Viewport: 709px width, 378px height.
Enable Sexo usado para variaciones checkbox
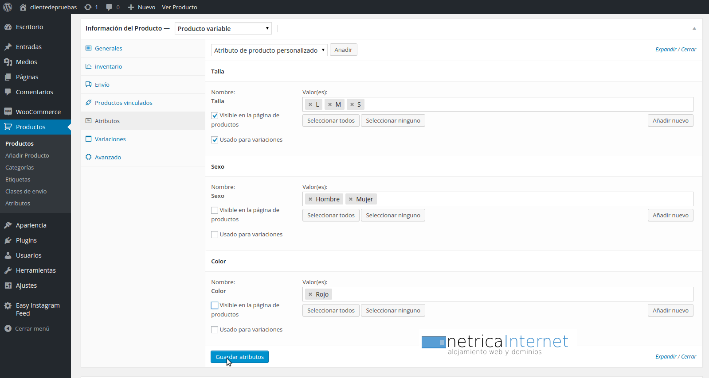(215, 235)
